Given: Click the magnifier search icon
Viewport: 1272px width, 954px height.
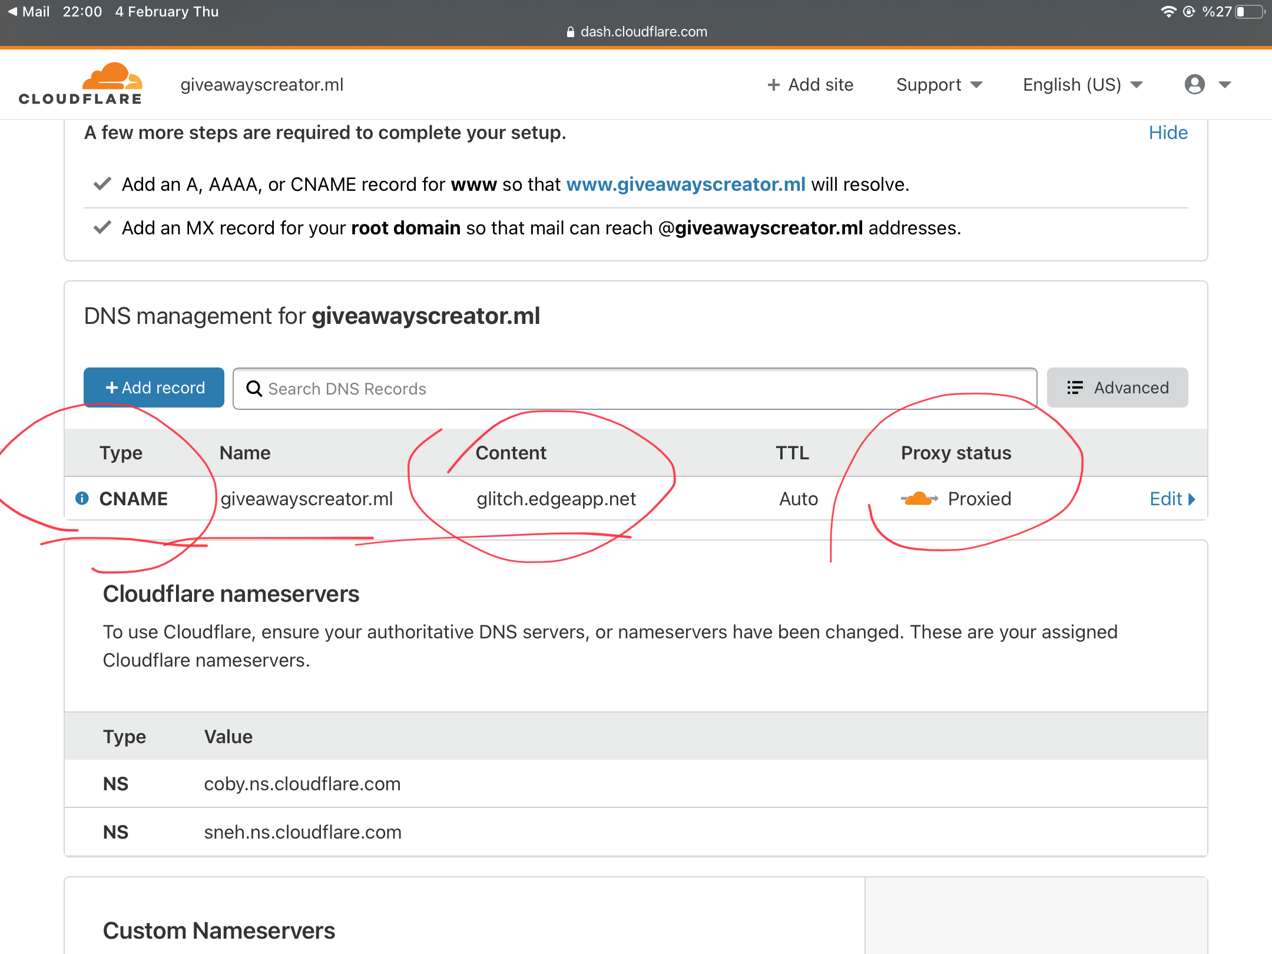Looking at the screenshot, I should [254, 389].
